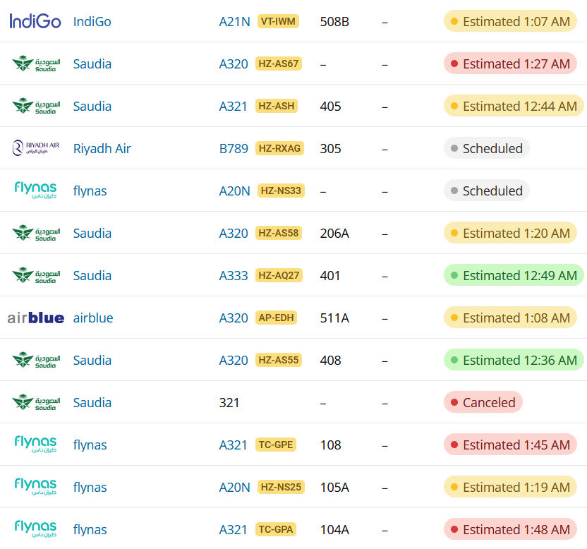The height and width of the screenshot is (549, 587).
Task: Click the Estimated 12:49 AM status badge
Action: coord(514,275)
